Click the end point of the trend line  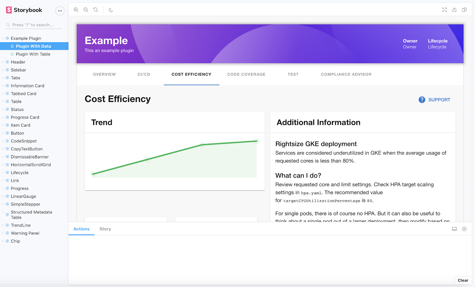click(x=256, y=141)
